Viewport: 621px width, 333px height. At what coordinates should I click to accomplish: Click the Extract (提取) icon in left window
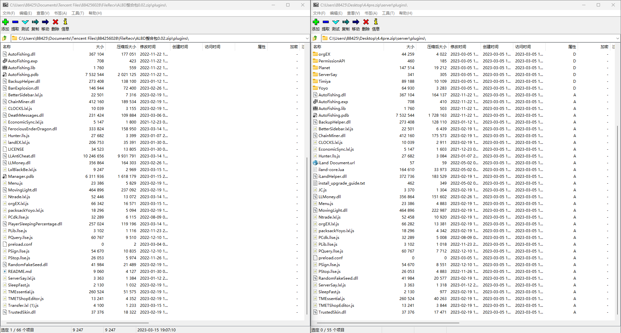click(15, 22)
